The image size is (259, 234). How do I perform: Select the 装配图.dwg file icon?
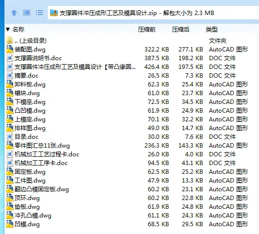click(10, 49)
